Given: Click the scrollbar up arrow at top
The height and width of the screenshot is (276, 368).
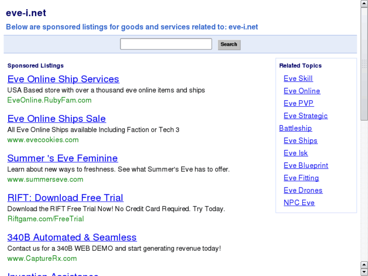Looking at the screenshot, I should (x=364, y=4).
